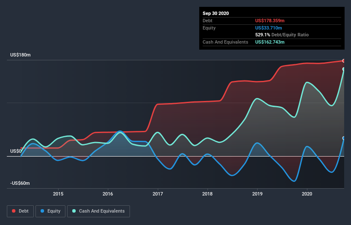Image resolution: width=351 pixels, height=225 pixels.
Task: Toggle the Debt series legend button
Action: pos(20,211)
